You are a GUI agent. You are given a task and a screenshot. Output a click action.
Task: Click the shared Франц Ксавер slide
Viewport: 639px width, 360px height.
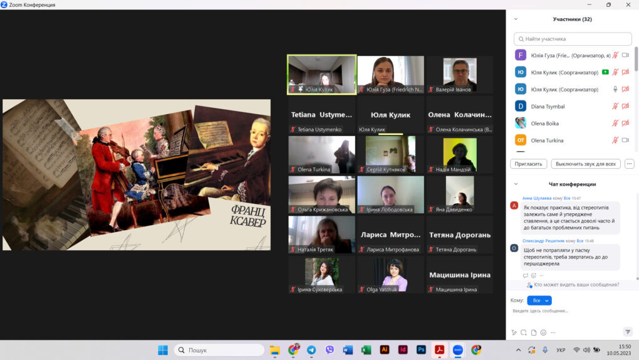(x=137, y=175)
